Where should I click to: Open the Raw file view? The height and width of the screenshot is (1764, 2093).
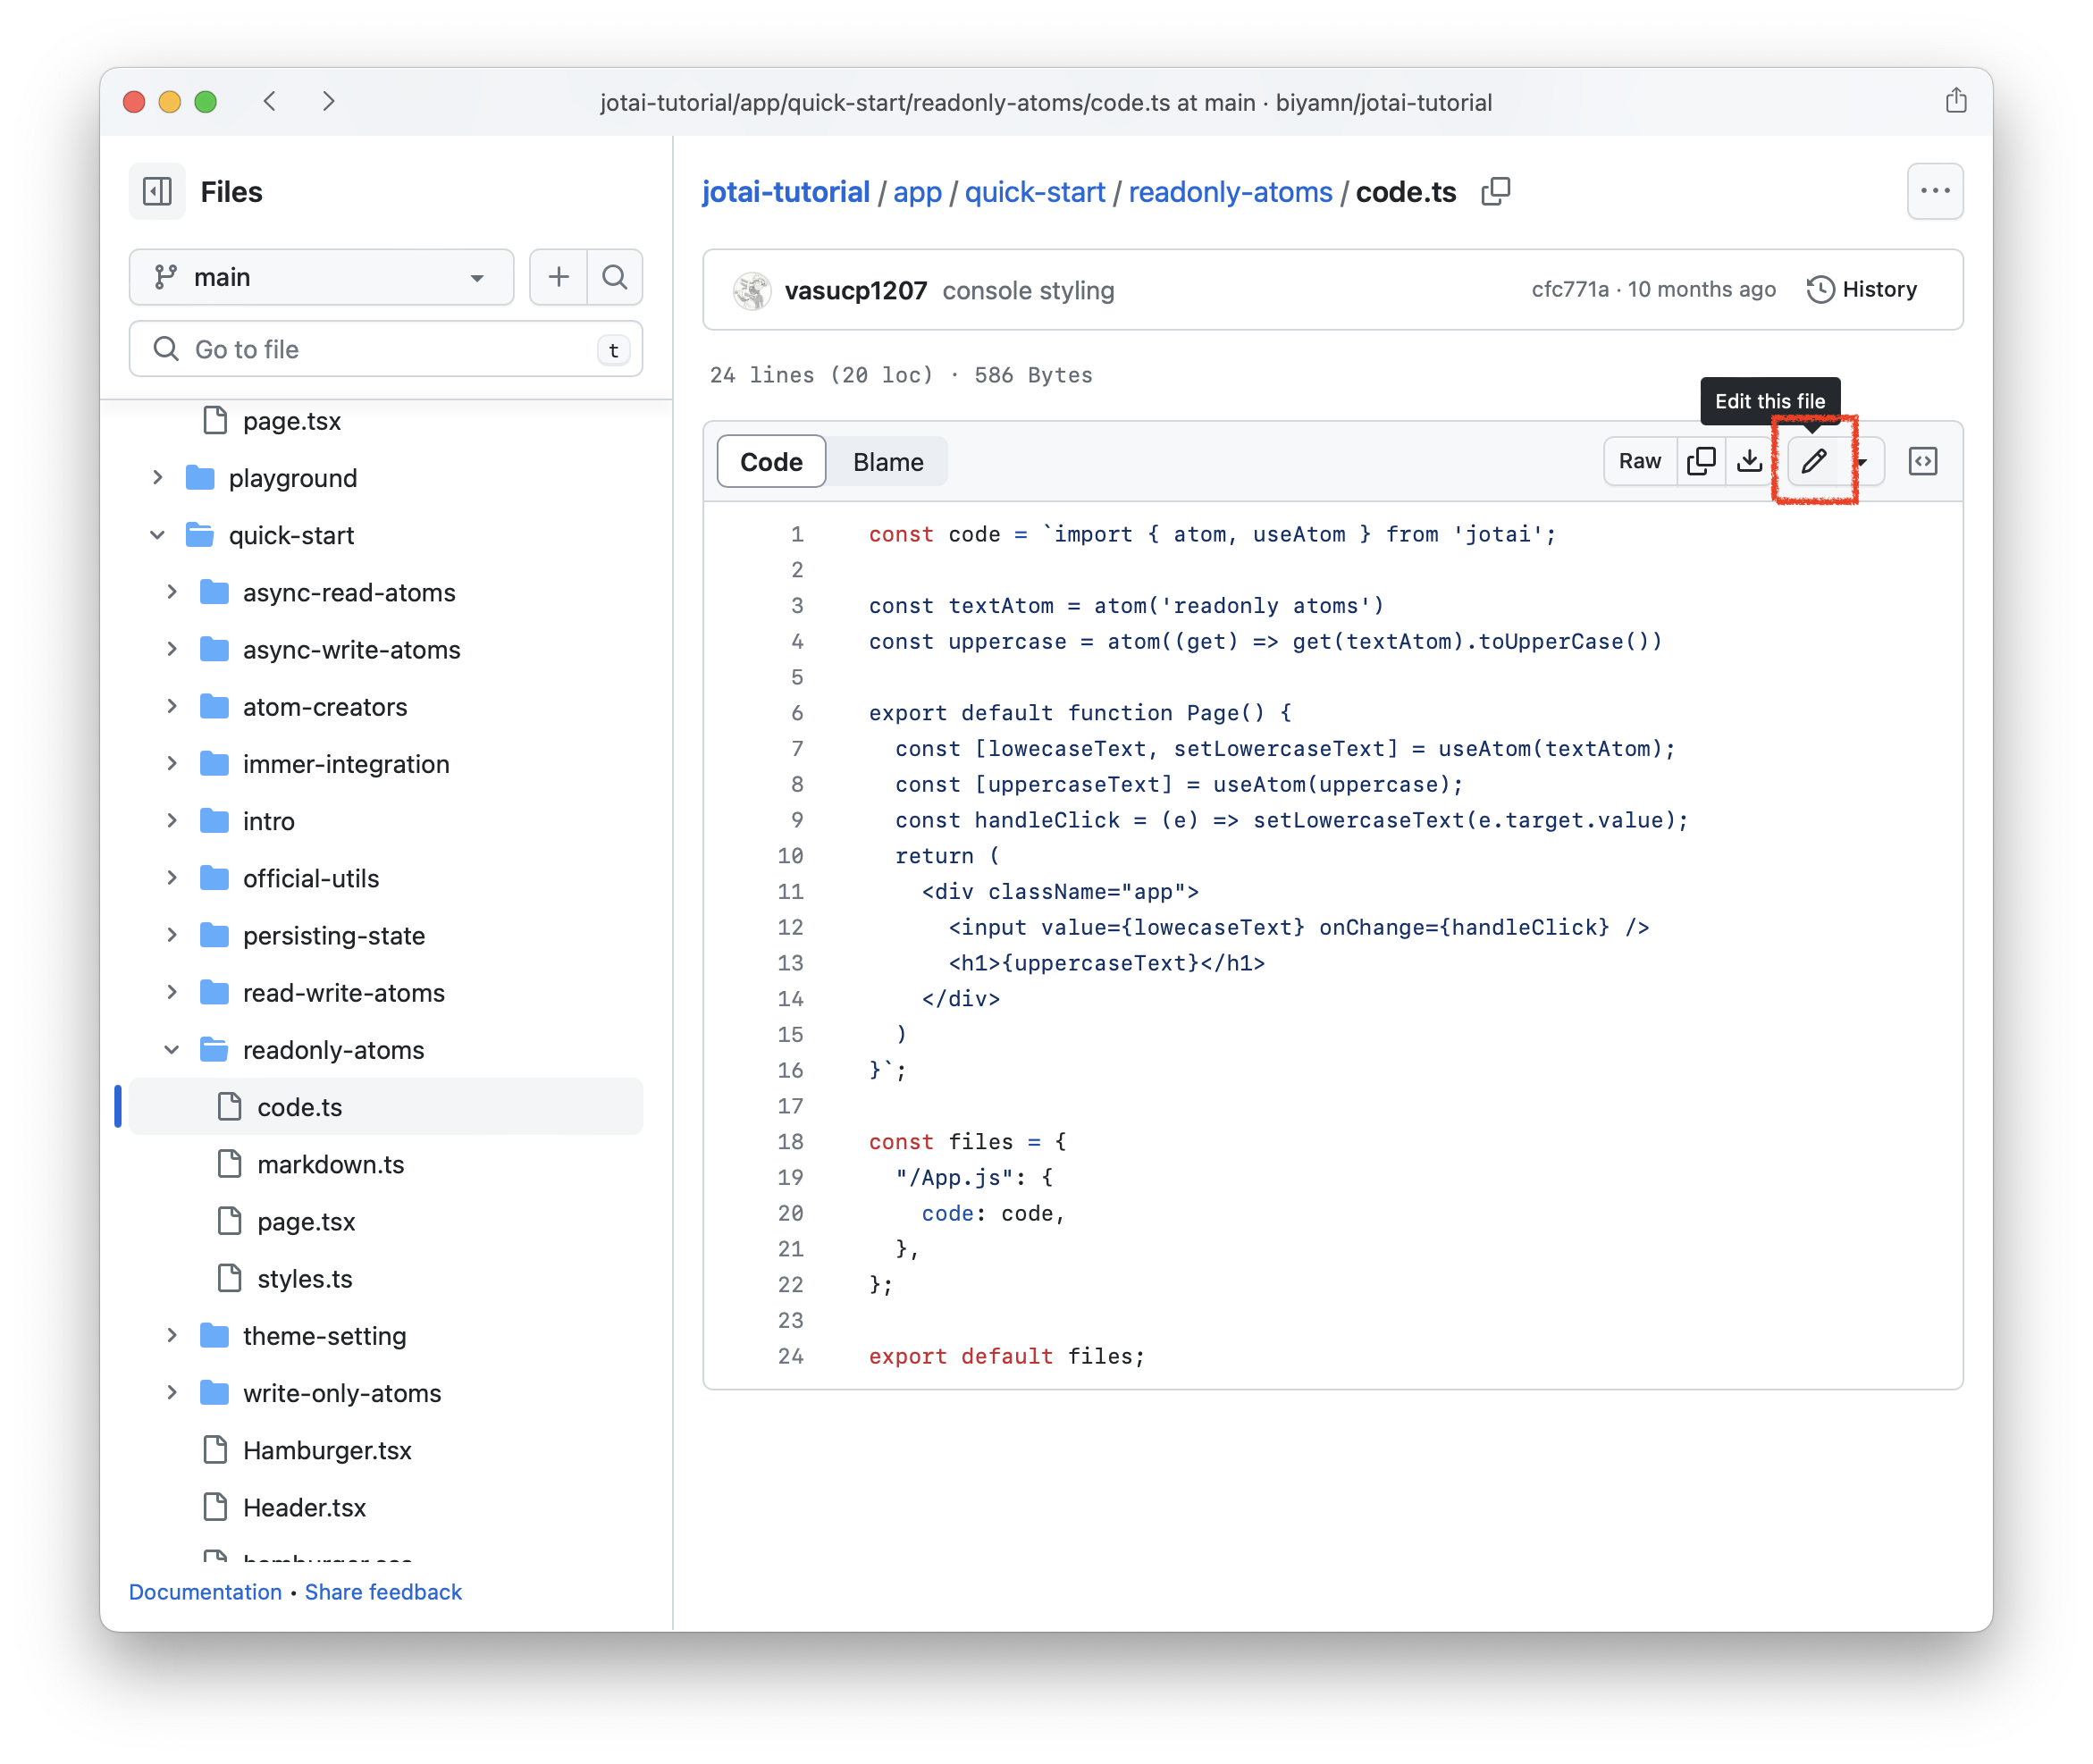click(x=1639, y=461)
